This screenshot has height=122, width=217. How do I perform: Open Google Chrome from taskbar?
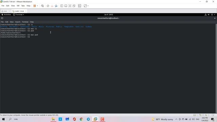pyautogui.click(x=81, y=119)
